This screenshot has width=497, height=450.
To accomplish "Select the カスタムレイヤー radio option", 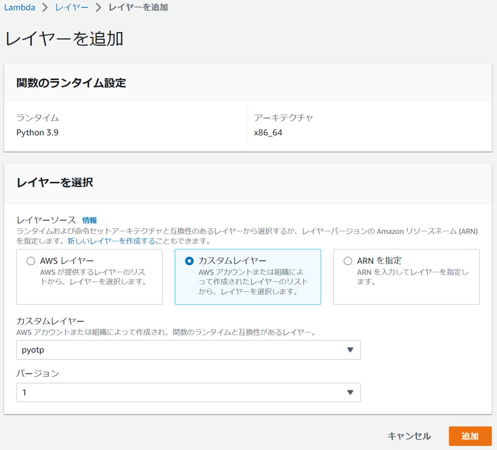I will tap(189, 261).
